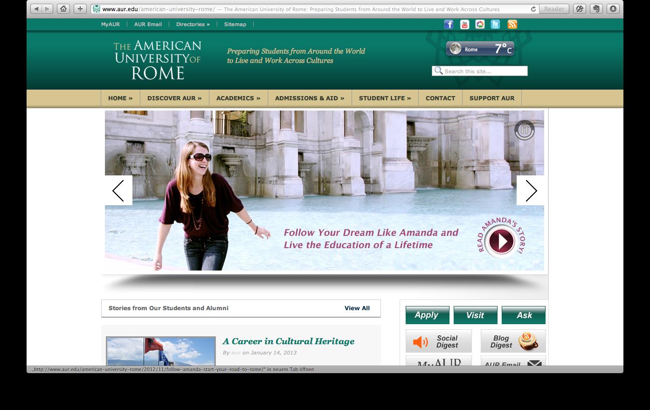Open the orange RSS feed icon

click(x=512, y=24)
